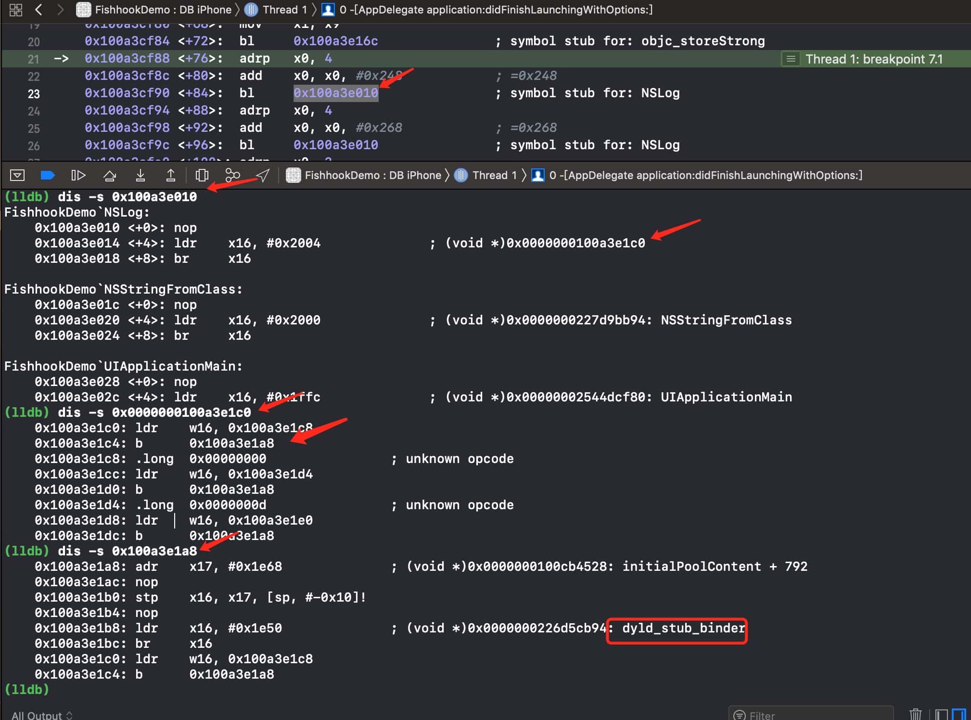Open the All Output console filter dropdown
This screenshot has width=971, height=720.
42,715
